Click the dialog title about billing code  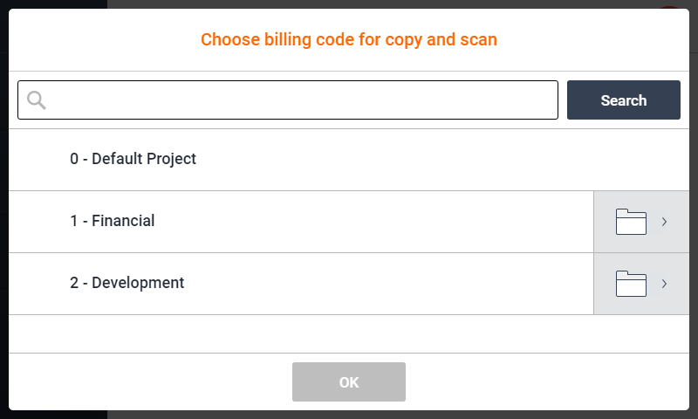pyautogui.click(x=348, y=39)
